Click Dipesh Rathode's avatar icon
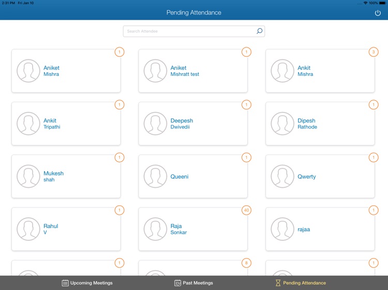Screen dimensions: 388x290 coord(282,124)
